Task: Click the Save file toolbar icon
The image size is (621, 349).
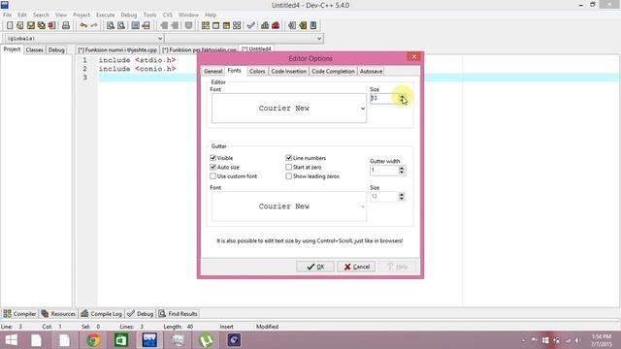Action: (31, 26)
